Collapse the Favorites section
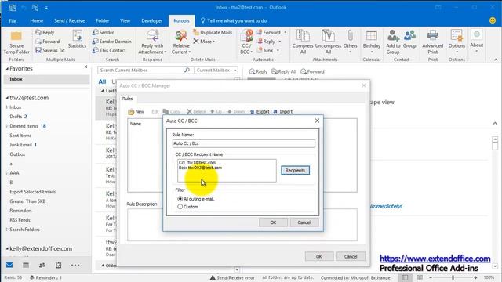This screenshot has height=282, width=502. pyautogui.click(x=7, y=68)
